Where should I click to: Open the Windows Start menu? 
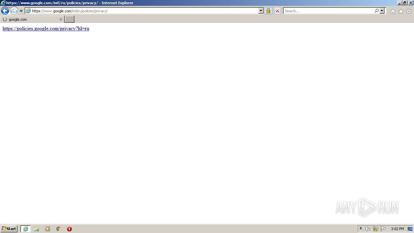9,229
